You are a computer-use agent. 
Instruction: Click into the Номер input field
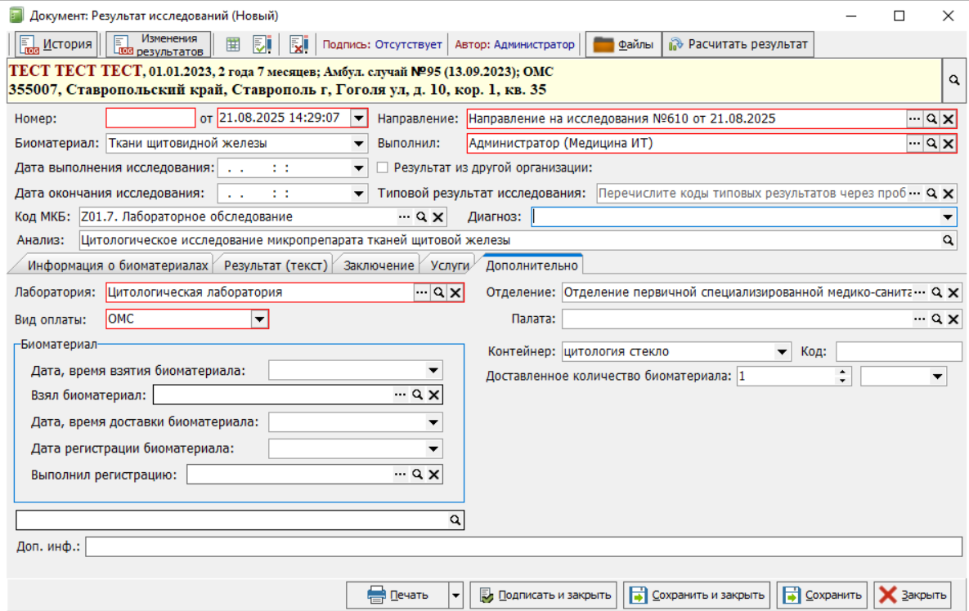pyautogui.click(x=150, y=118)
